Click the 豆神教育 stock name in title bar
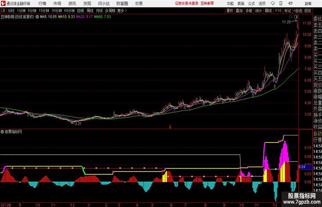The height and width of the screenshot is (207, 322). click(x=207, y=3)
